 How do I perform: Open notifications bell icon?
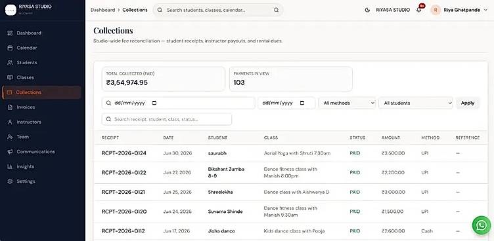418,10
